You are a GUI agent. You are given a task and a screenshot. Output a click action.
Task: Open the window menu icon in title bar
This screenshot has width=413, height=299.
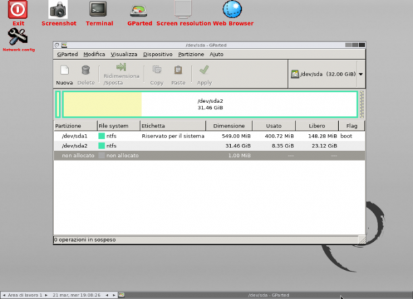(x=57, y=45)
